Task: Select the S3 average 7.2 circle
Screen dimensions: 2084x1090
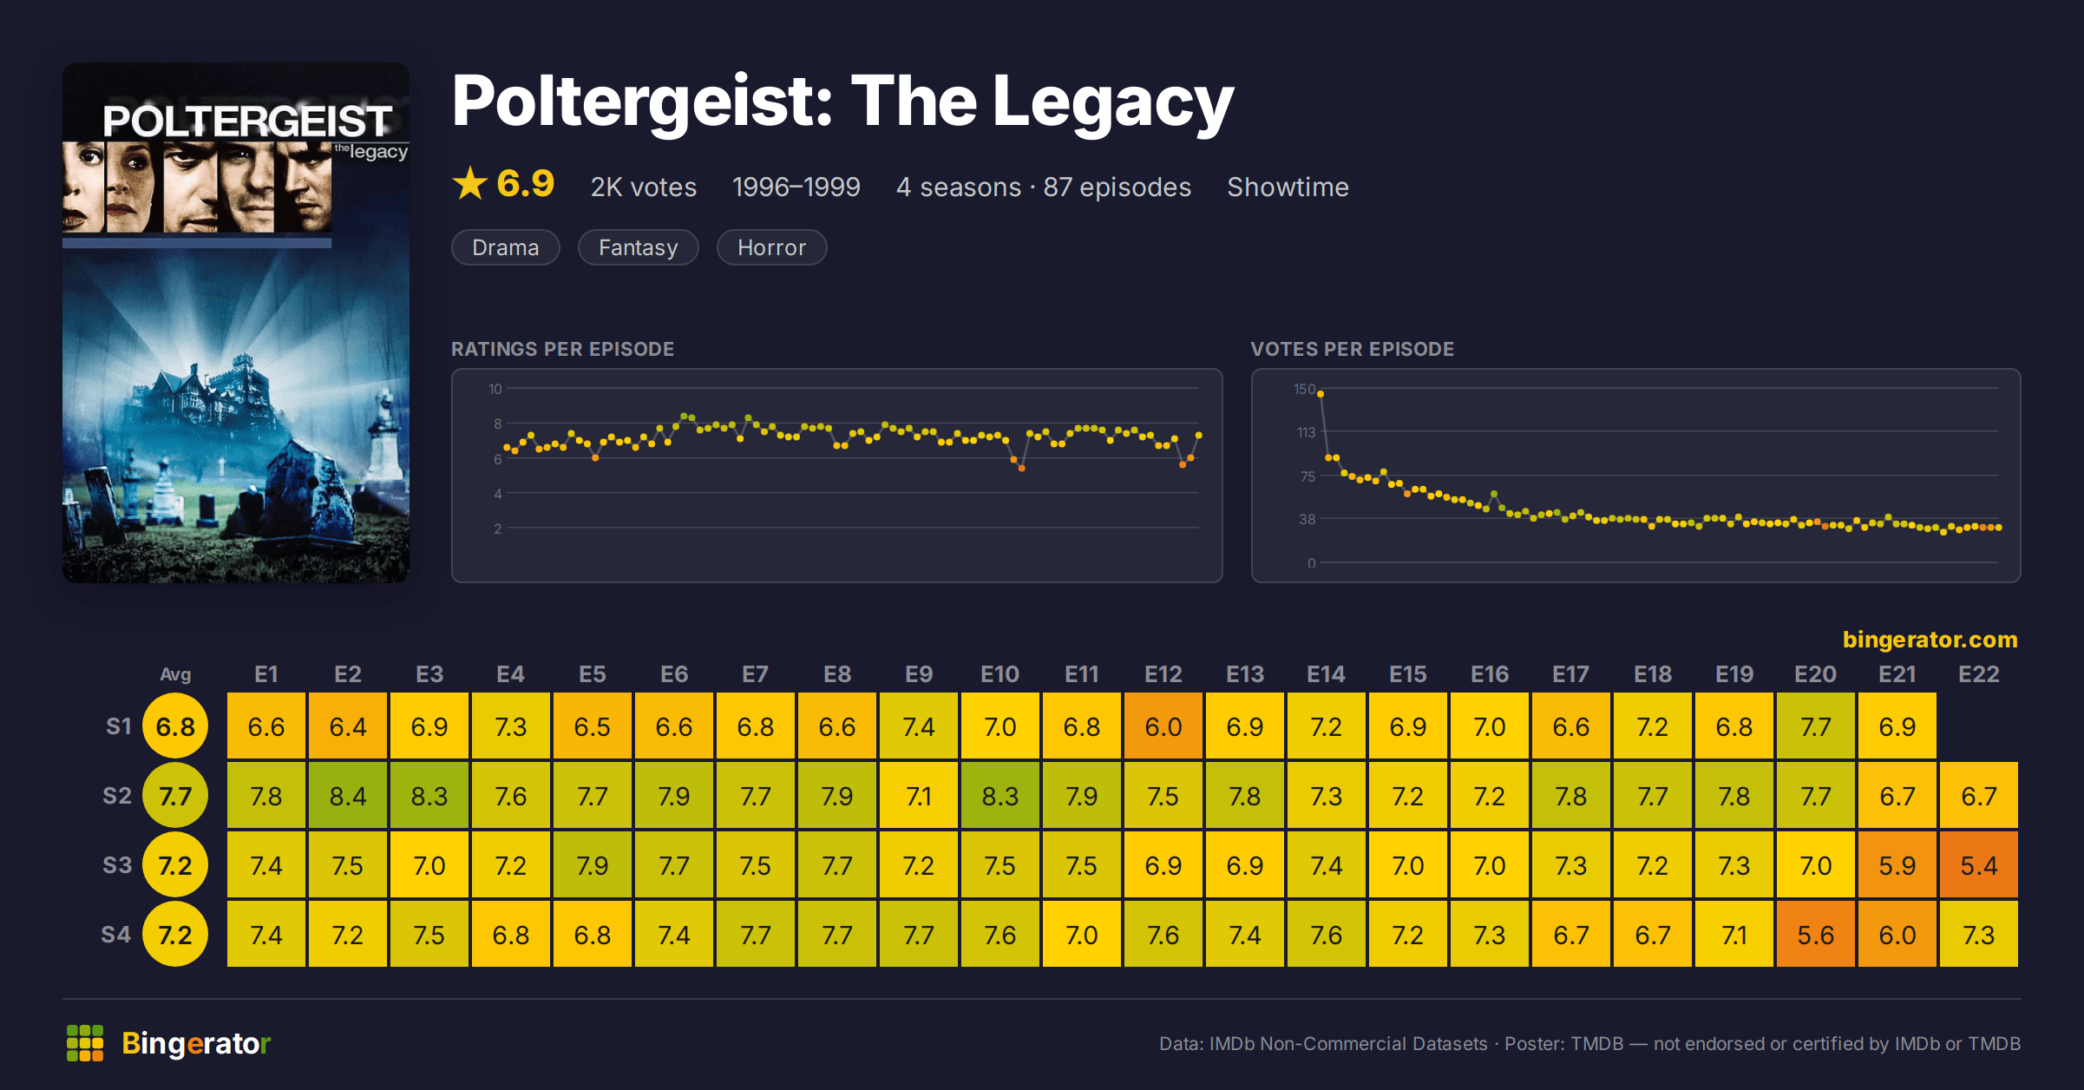Action: point(175,865)
